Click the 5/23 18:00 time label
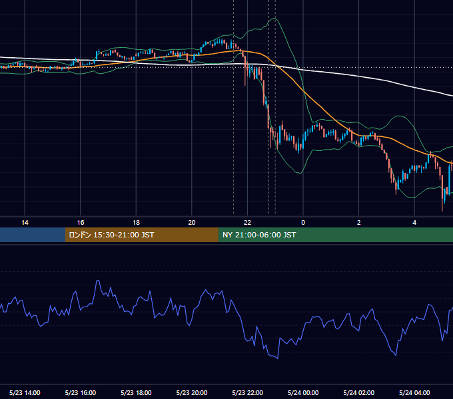453x399 pixels. coord(136,392)
